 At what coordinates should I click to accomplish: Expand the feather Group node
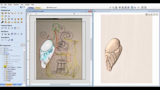pyautogui.click(x=3, y=73)
